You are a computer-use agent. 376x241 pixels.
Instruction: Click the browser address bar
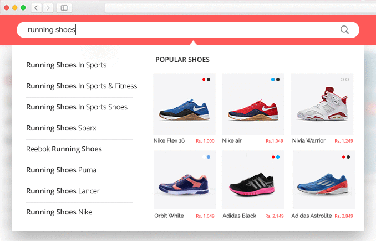pyautogui.click(x=240, y=8)
